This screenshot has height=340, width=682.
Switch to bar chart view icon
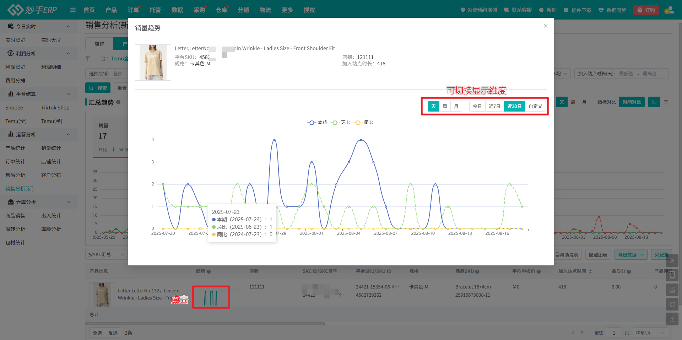[x=654, y=102]
